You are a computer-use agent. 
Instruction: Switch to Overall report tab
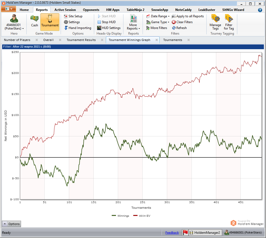pyautogui.click(x=48, y=40)
